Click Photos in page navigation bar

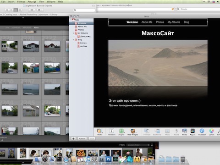160,22
